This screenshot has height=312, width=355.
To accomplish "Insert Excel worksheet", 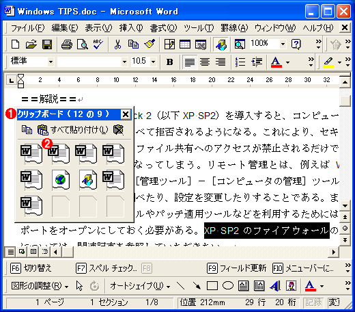I will (x=201, y=44).
